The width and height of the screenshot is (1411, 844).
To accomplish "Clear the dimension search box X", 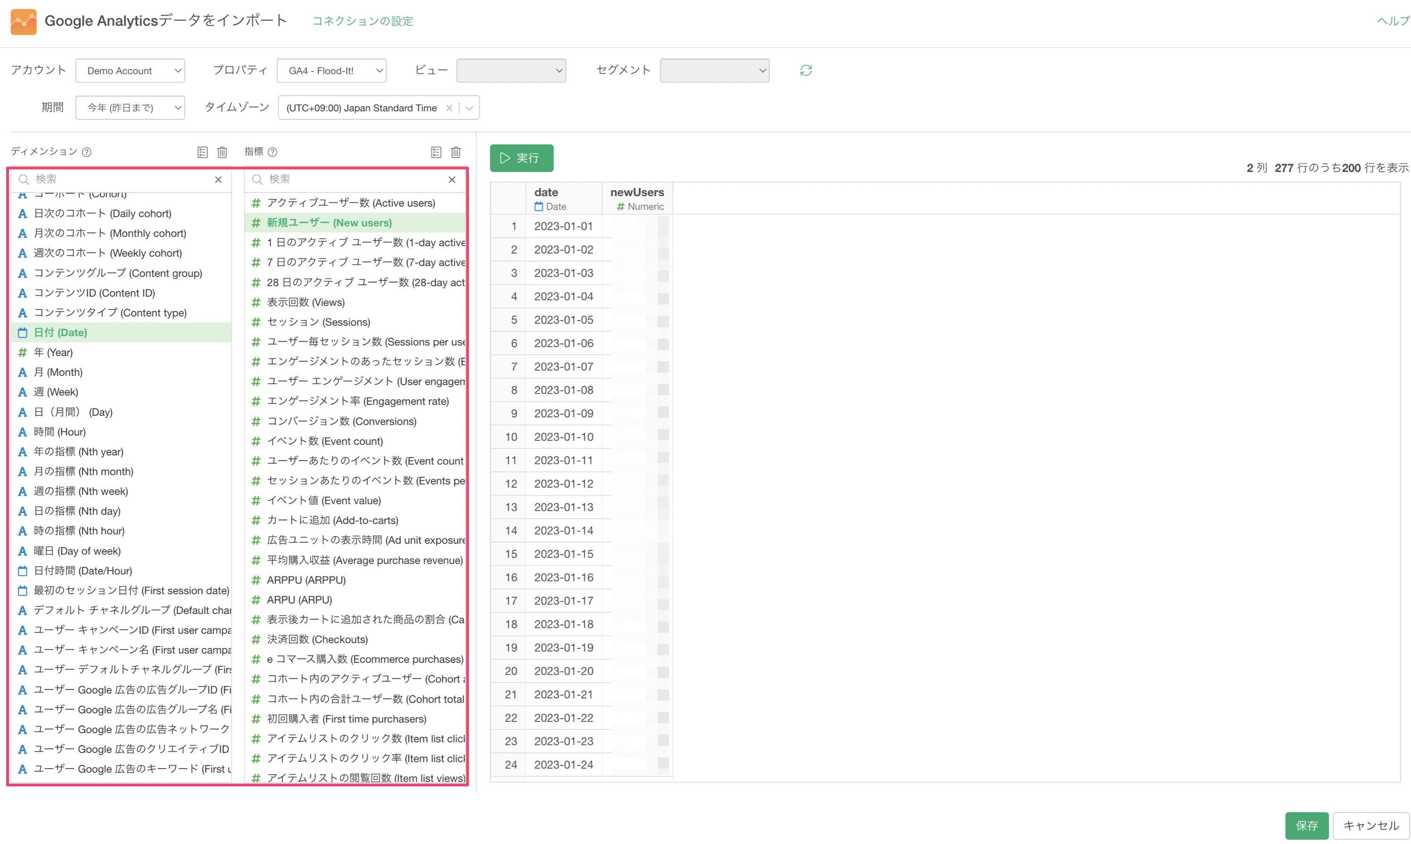I will [x=218, y=180].
